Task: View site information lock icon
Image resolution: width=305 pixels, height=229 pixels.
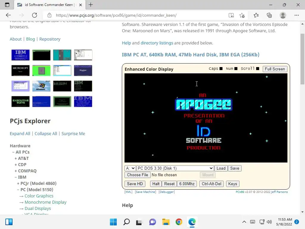Action: click(x=49, y=15)
